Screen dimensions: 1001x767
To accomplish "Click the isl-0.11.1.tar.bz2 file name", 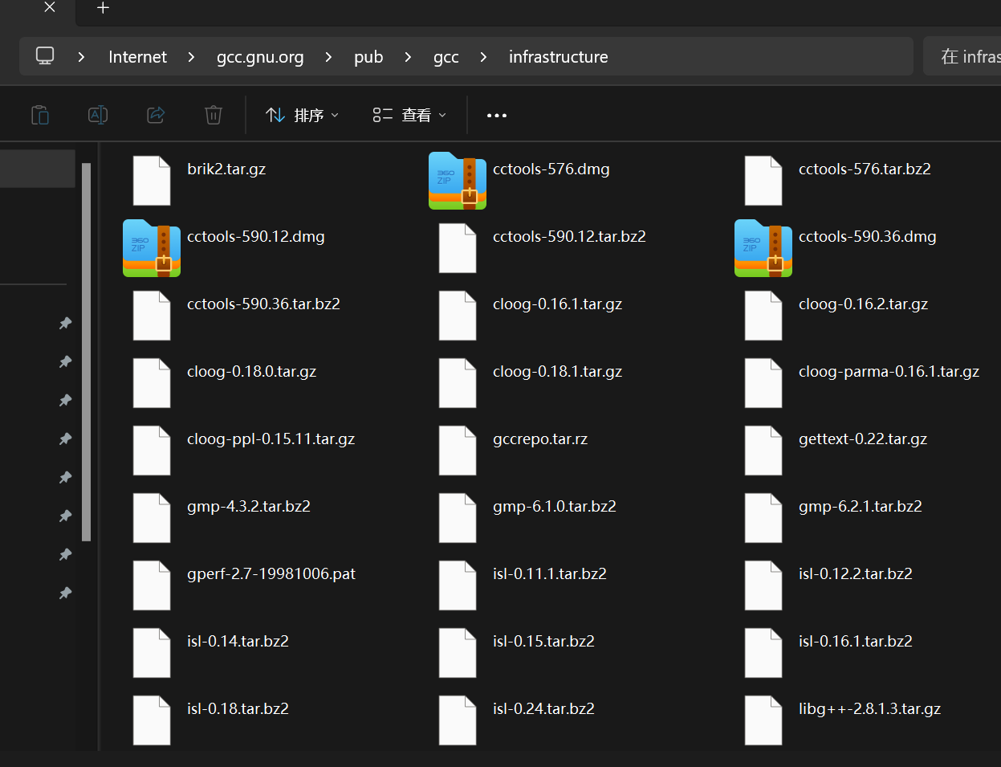I will pyautogui.click(x=550, y=574).
